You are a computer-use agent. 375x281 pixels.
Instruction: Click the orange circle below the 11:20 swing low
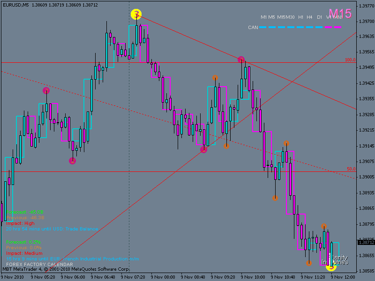pyautogui.click(x=309, y=263)
